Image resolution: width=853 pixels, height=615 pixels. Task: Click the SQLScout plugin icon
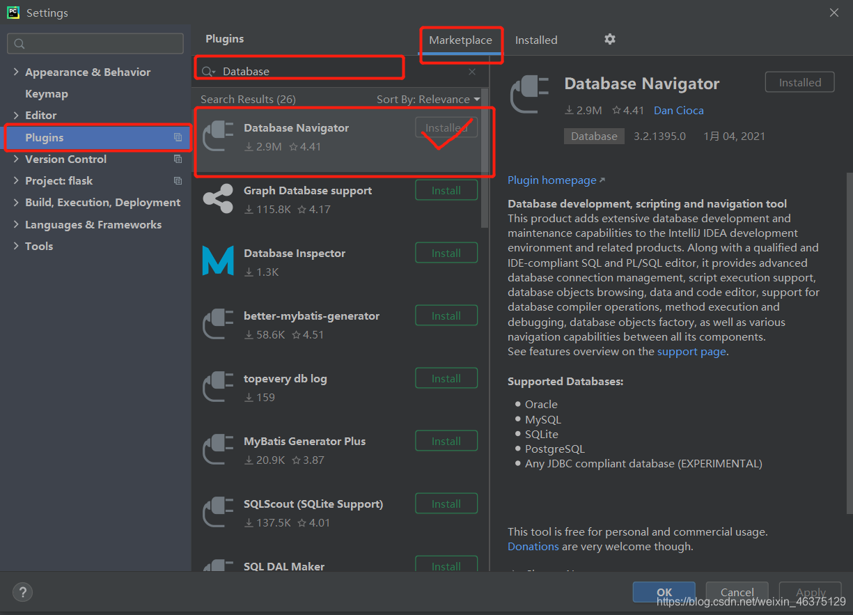(217, 512)
